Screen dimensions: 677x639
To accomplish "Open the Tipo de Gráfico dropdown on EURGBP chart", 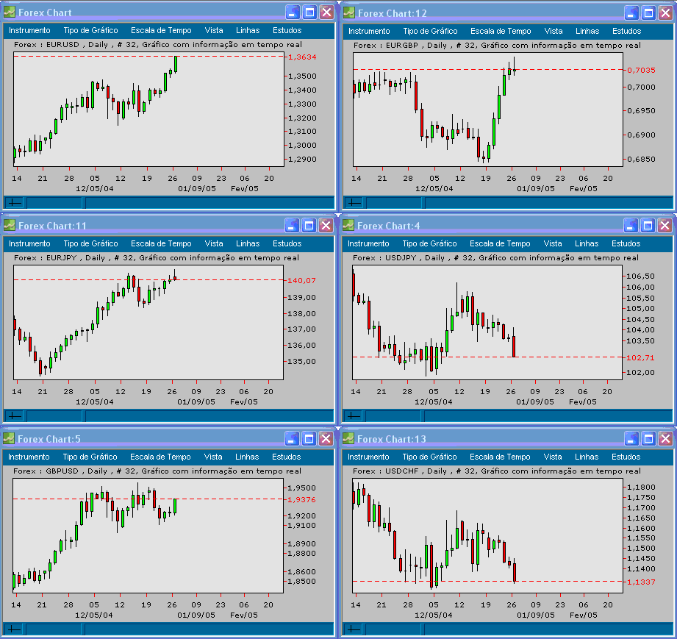I will pyautogui.click(x=429, y=31).
